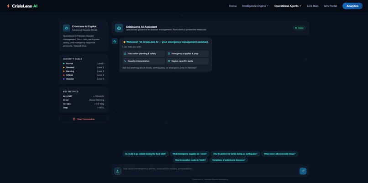Ask 'Symptoms of waterborne diseases?'
The width and height of the screenshot is (368, 183).
[x=229, y=160]
